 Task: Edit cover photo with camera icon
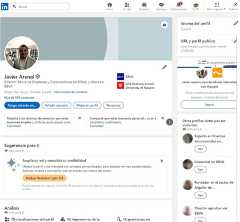[164, 25]
